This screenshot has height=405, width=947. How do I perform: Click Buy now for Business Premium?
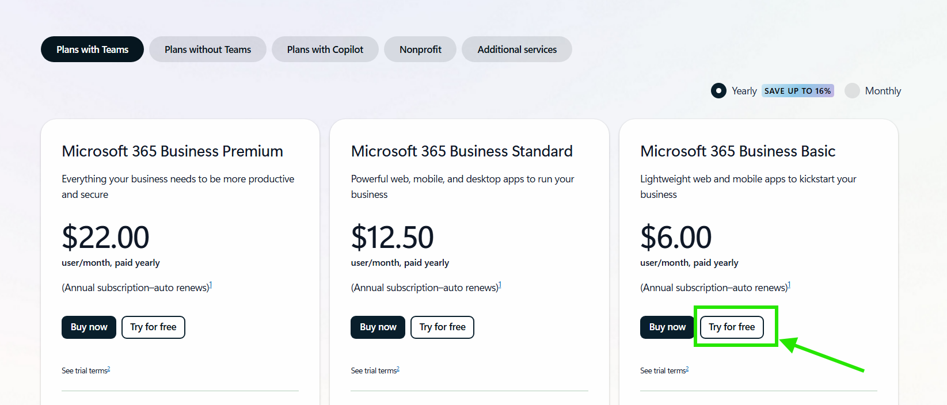click(x=89, y=327)
